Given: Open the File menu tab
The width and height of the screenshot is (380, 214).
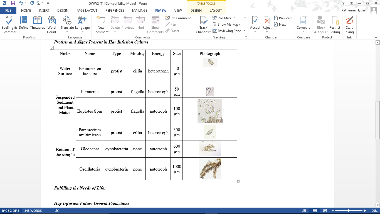Looking at the screenshot, I should point(8,11).
